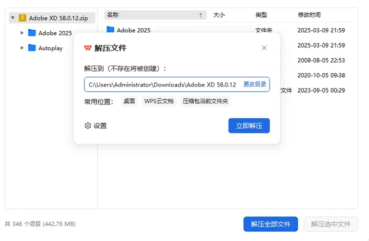Expand the Adobe 2025 tree folder
369x241 pixels.
pos(22,33)
